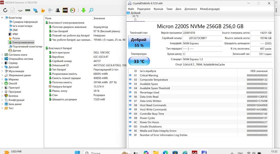Launch the flame stability test icon

(x=43, y=10)
